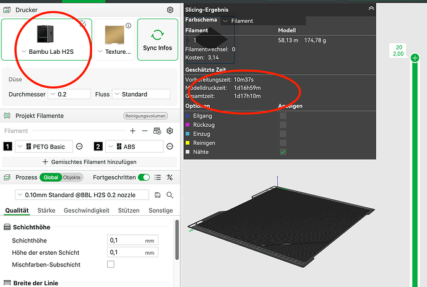Click the options icon next to ABS
This screenshot has height=287, width=427.
click(x=170, y=147)
